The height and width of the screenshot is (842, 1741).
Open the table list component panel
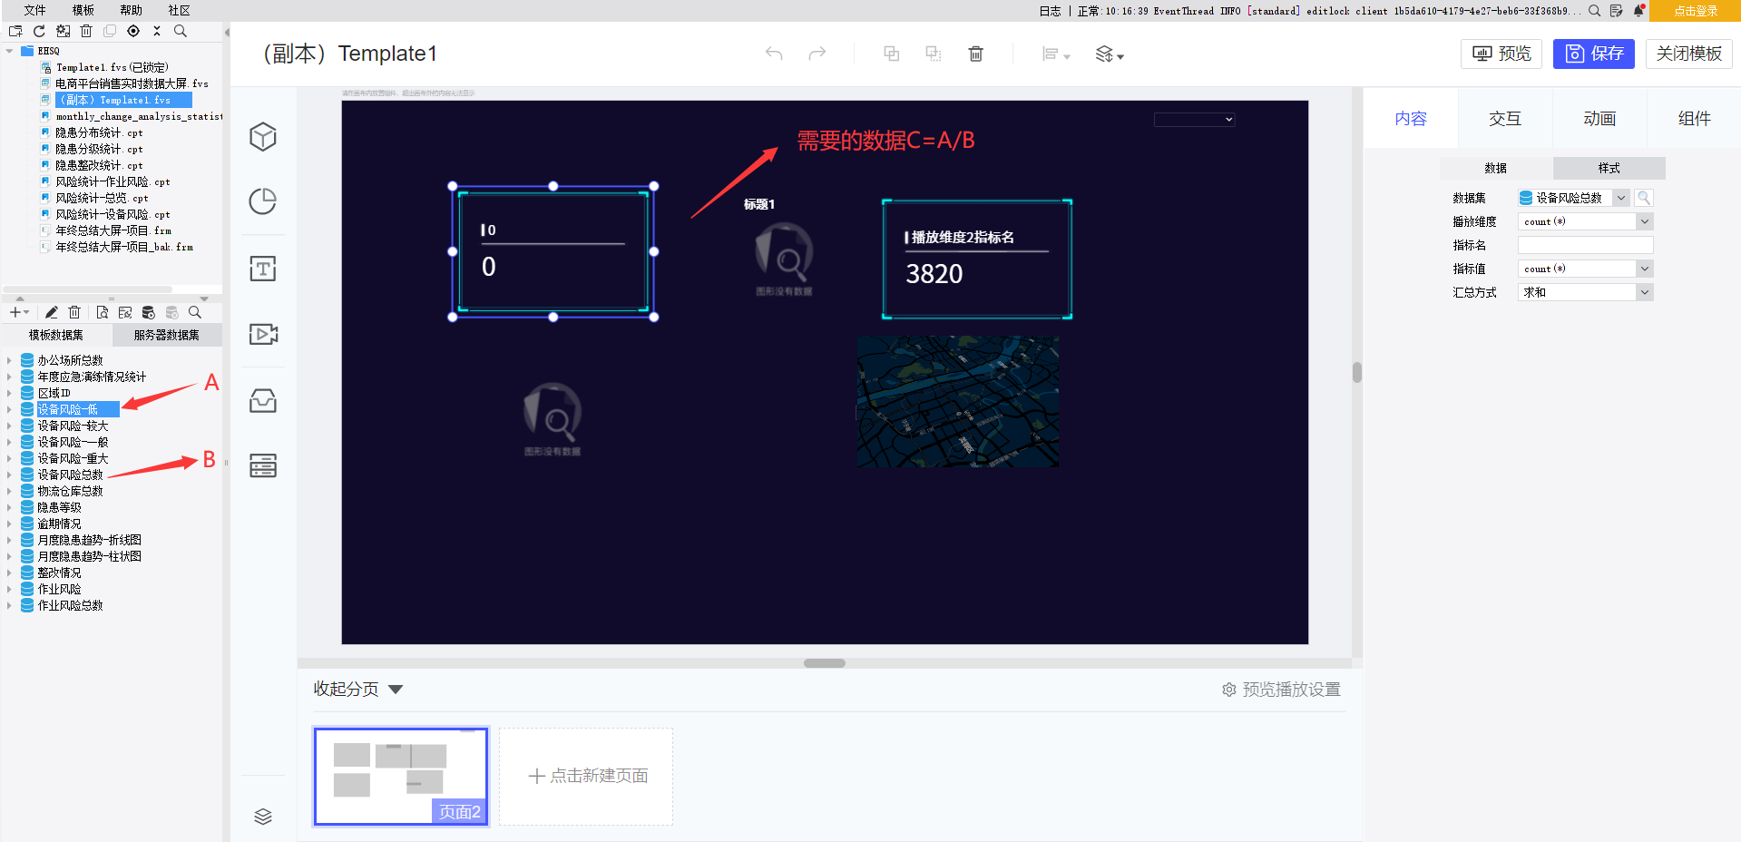click(263, 465)
